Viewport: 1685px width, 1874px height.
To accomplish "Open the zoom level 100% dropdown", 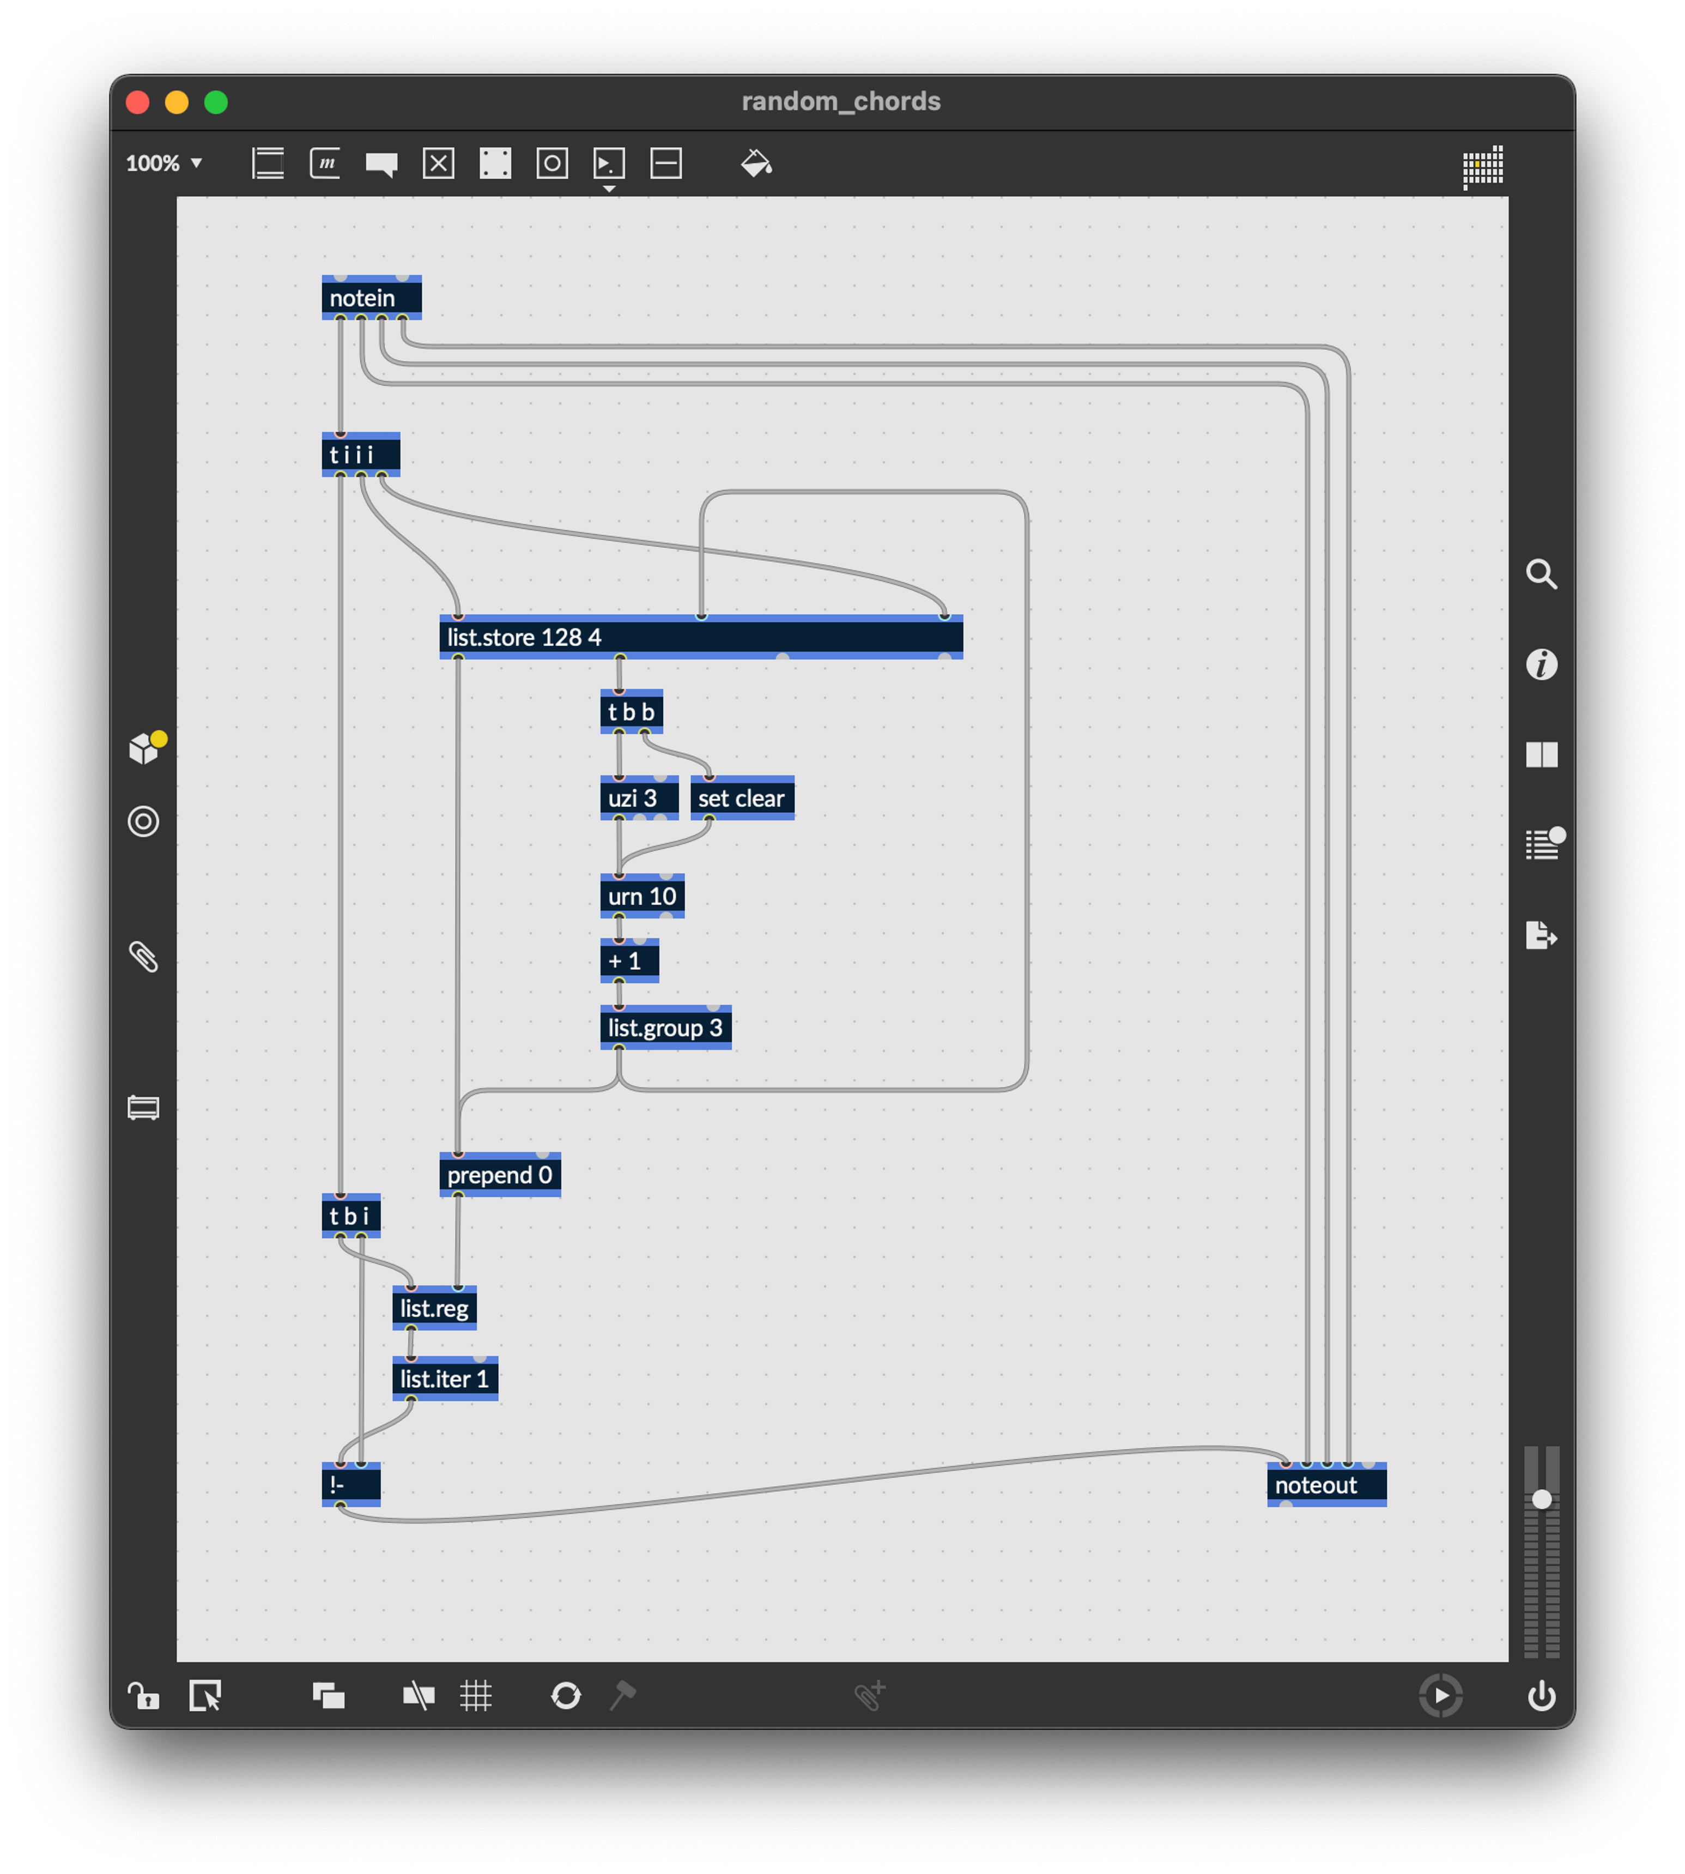I will pyautogui.click(x=164, y=164).
